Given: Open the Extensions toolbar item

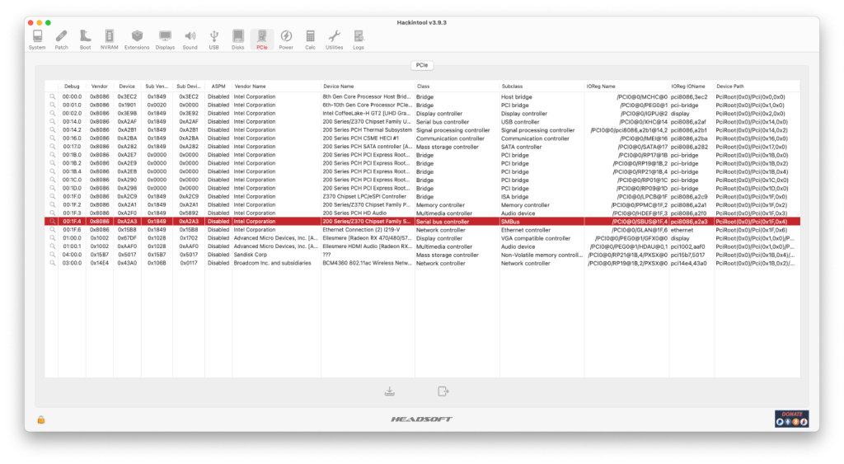Looking at the screenshot, I should tap(137, 39).
